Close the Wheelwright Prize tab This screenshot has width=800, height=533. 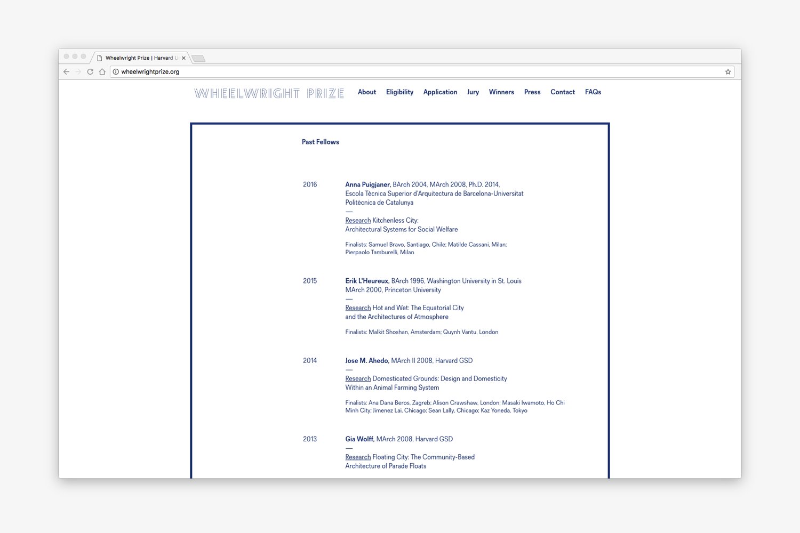click(x=183, y=58)
